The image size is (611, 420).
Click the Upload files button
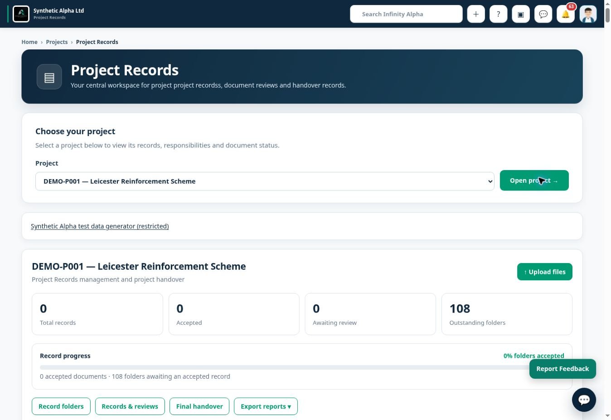coord(544,272)
